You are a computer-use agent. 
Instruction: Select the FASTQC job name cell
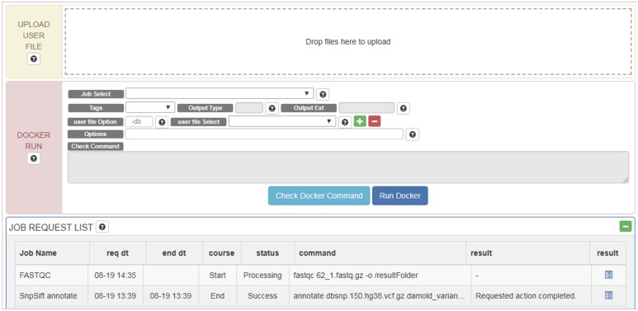pos(53,276)
